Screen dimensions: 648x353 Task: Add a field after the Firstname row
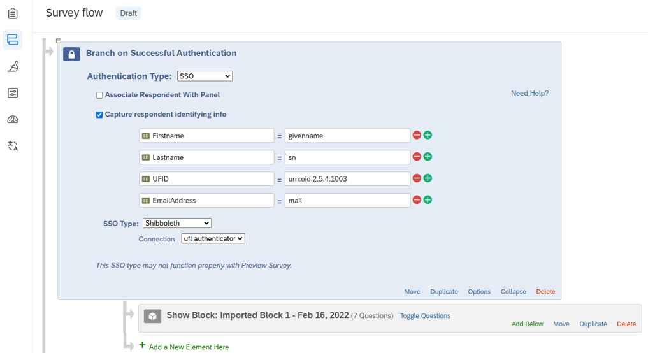(428, 135)
